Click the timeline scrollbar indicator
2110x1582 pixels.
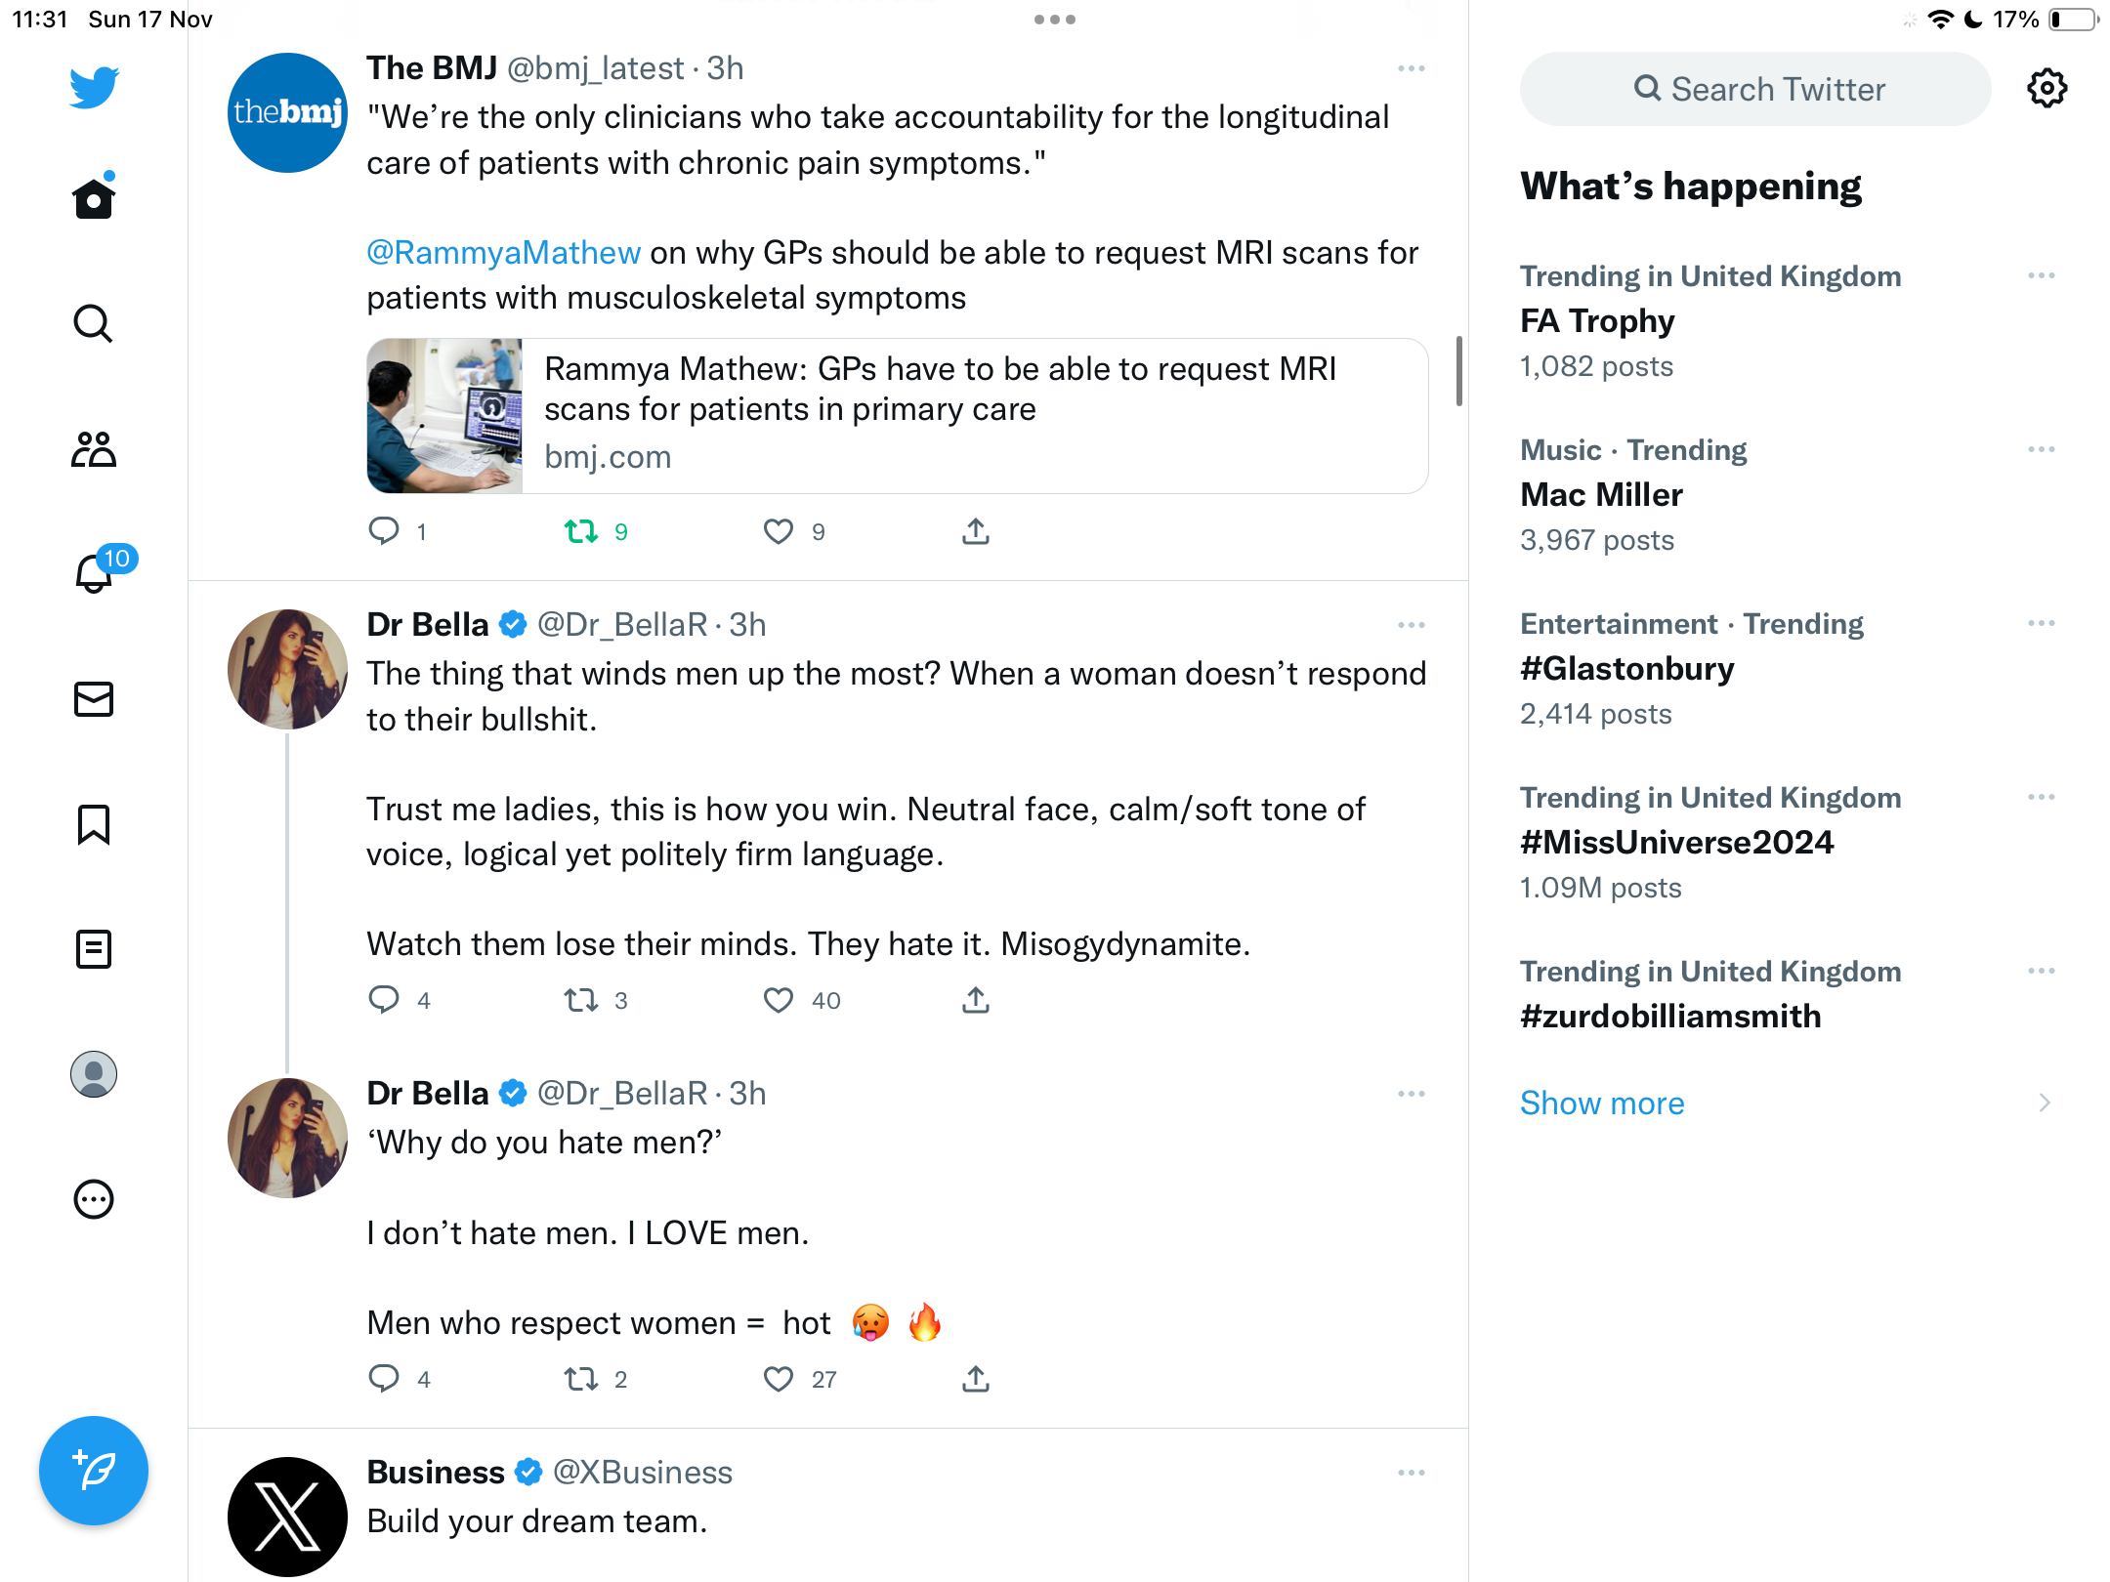(x=1459, y=371)
